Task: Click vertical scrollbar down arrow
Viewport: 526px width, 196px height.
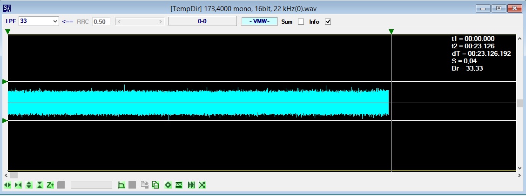Action: click(519, 168)
